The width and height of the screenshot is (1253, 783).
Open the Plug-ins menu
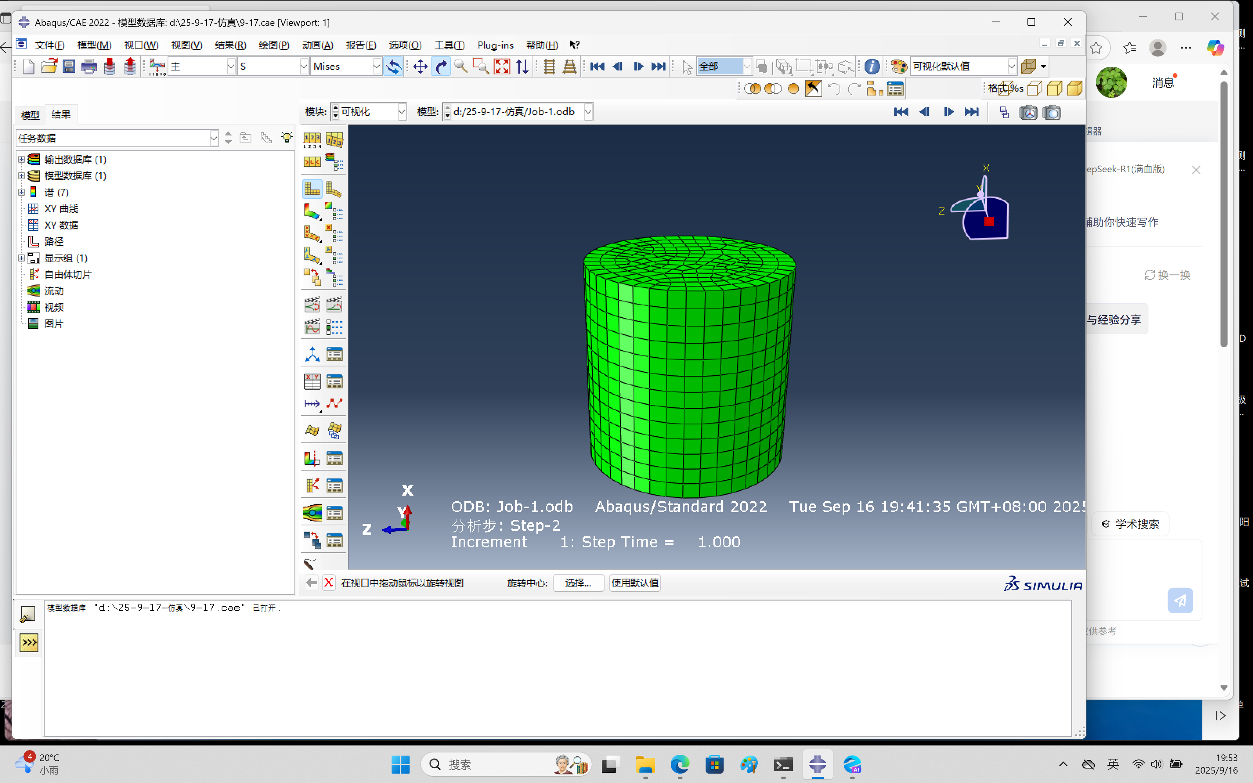pos(495,45)
